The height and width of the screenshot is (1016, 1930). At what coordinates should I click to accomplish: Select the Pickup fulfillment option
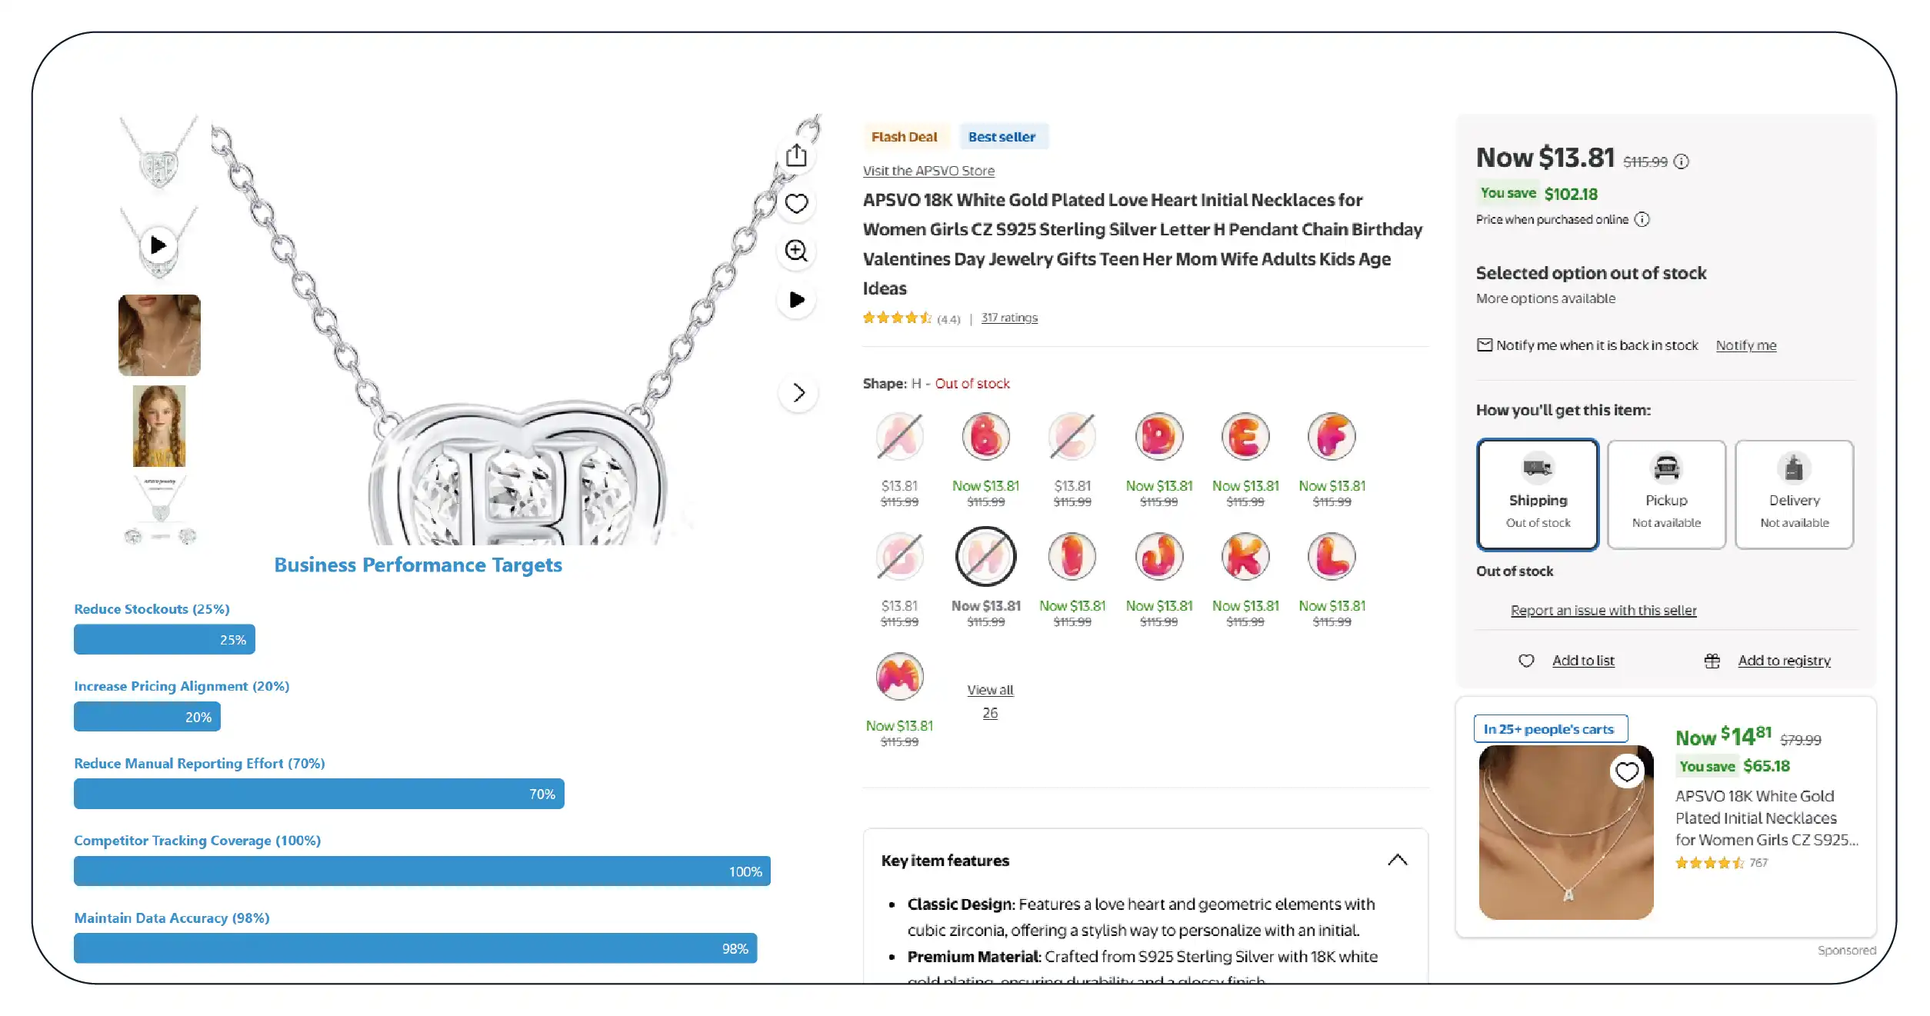tap(1666, 495)
